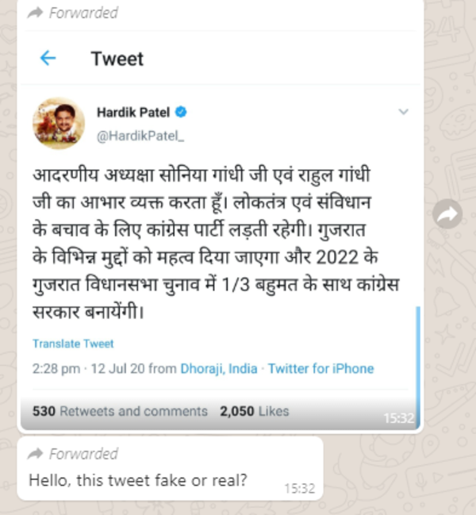Open the @HardikPatel_ handle
Viewport: 476px width, 515px height.
click(140, 136)
